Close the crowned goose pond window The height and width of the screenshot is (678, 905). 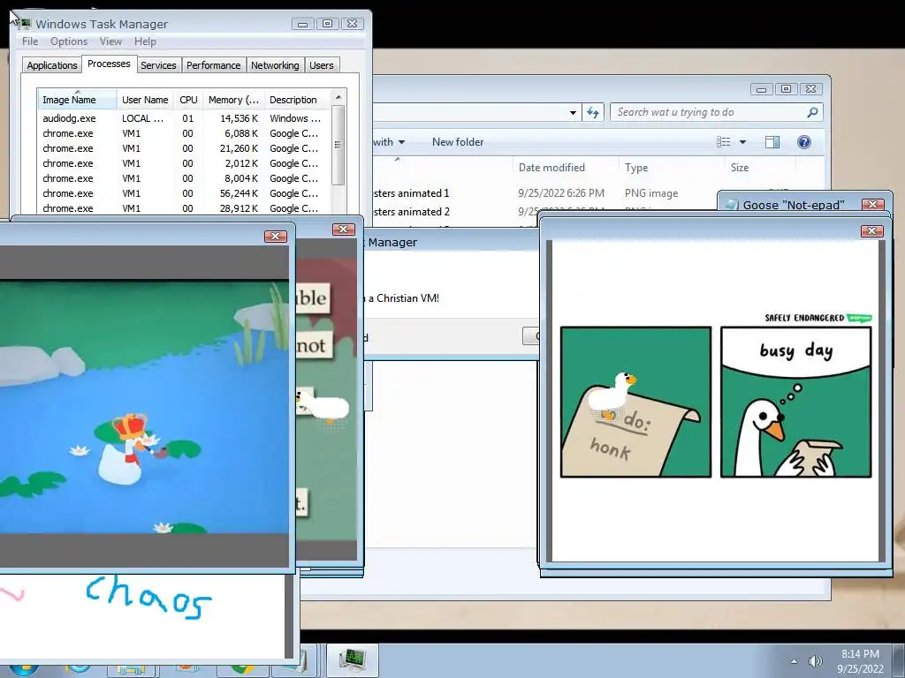pos(276,237)
